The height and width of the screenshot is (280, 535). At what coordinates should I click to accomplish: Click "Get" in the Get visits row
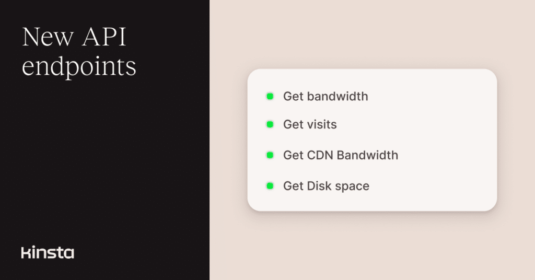293,125
